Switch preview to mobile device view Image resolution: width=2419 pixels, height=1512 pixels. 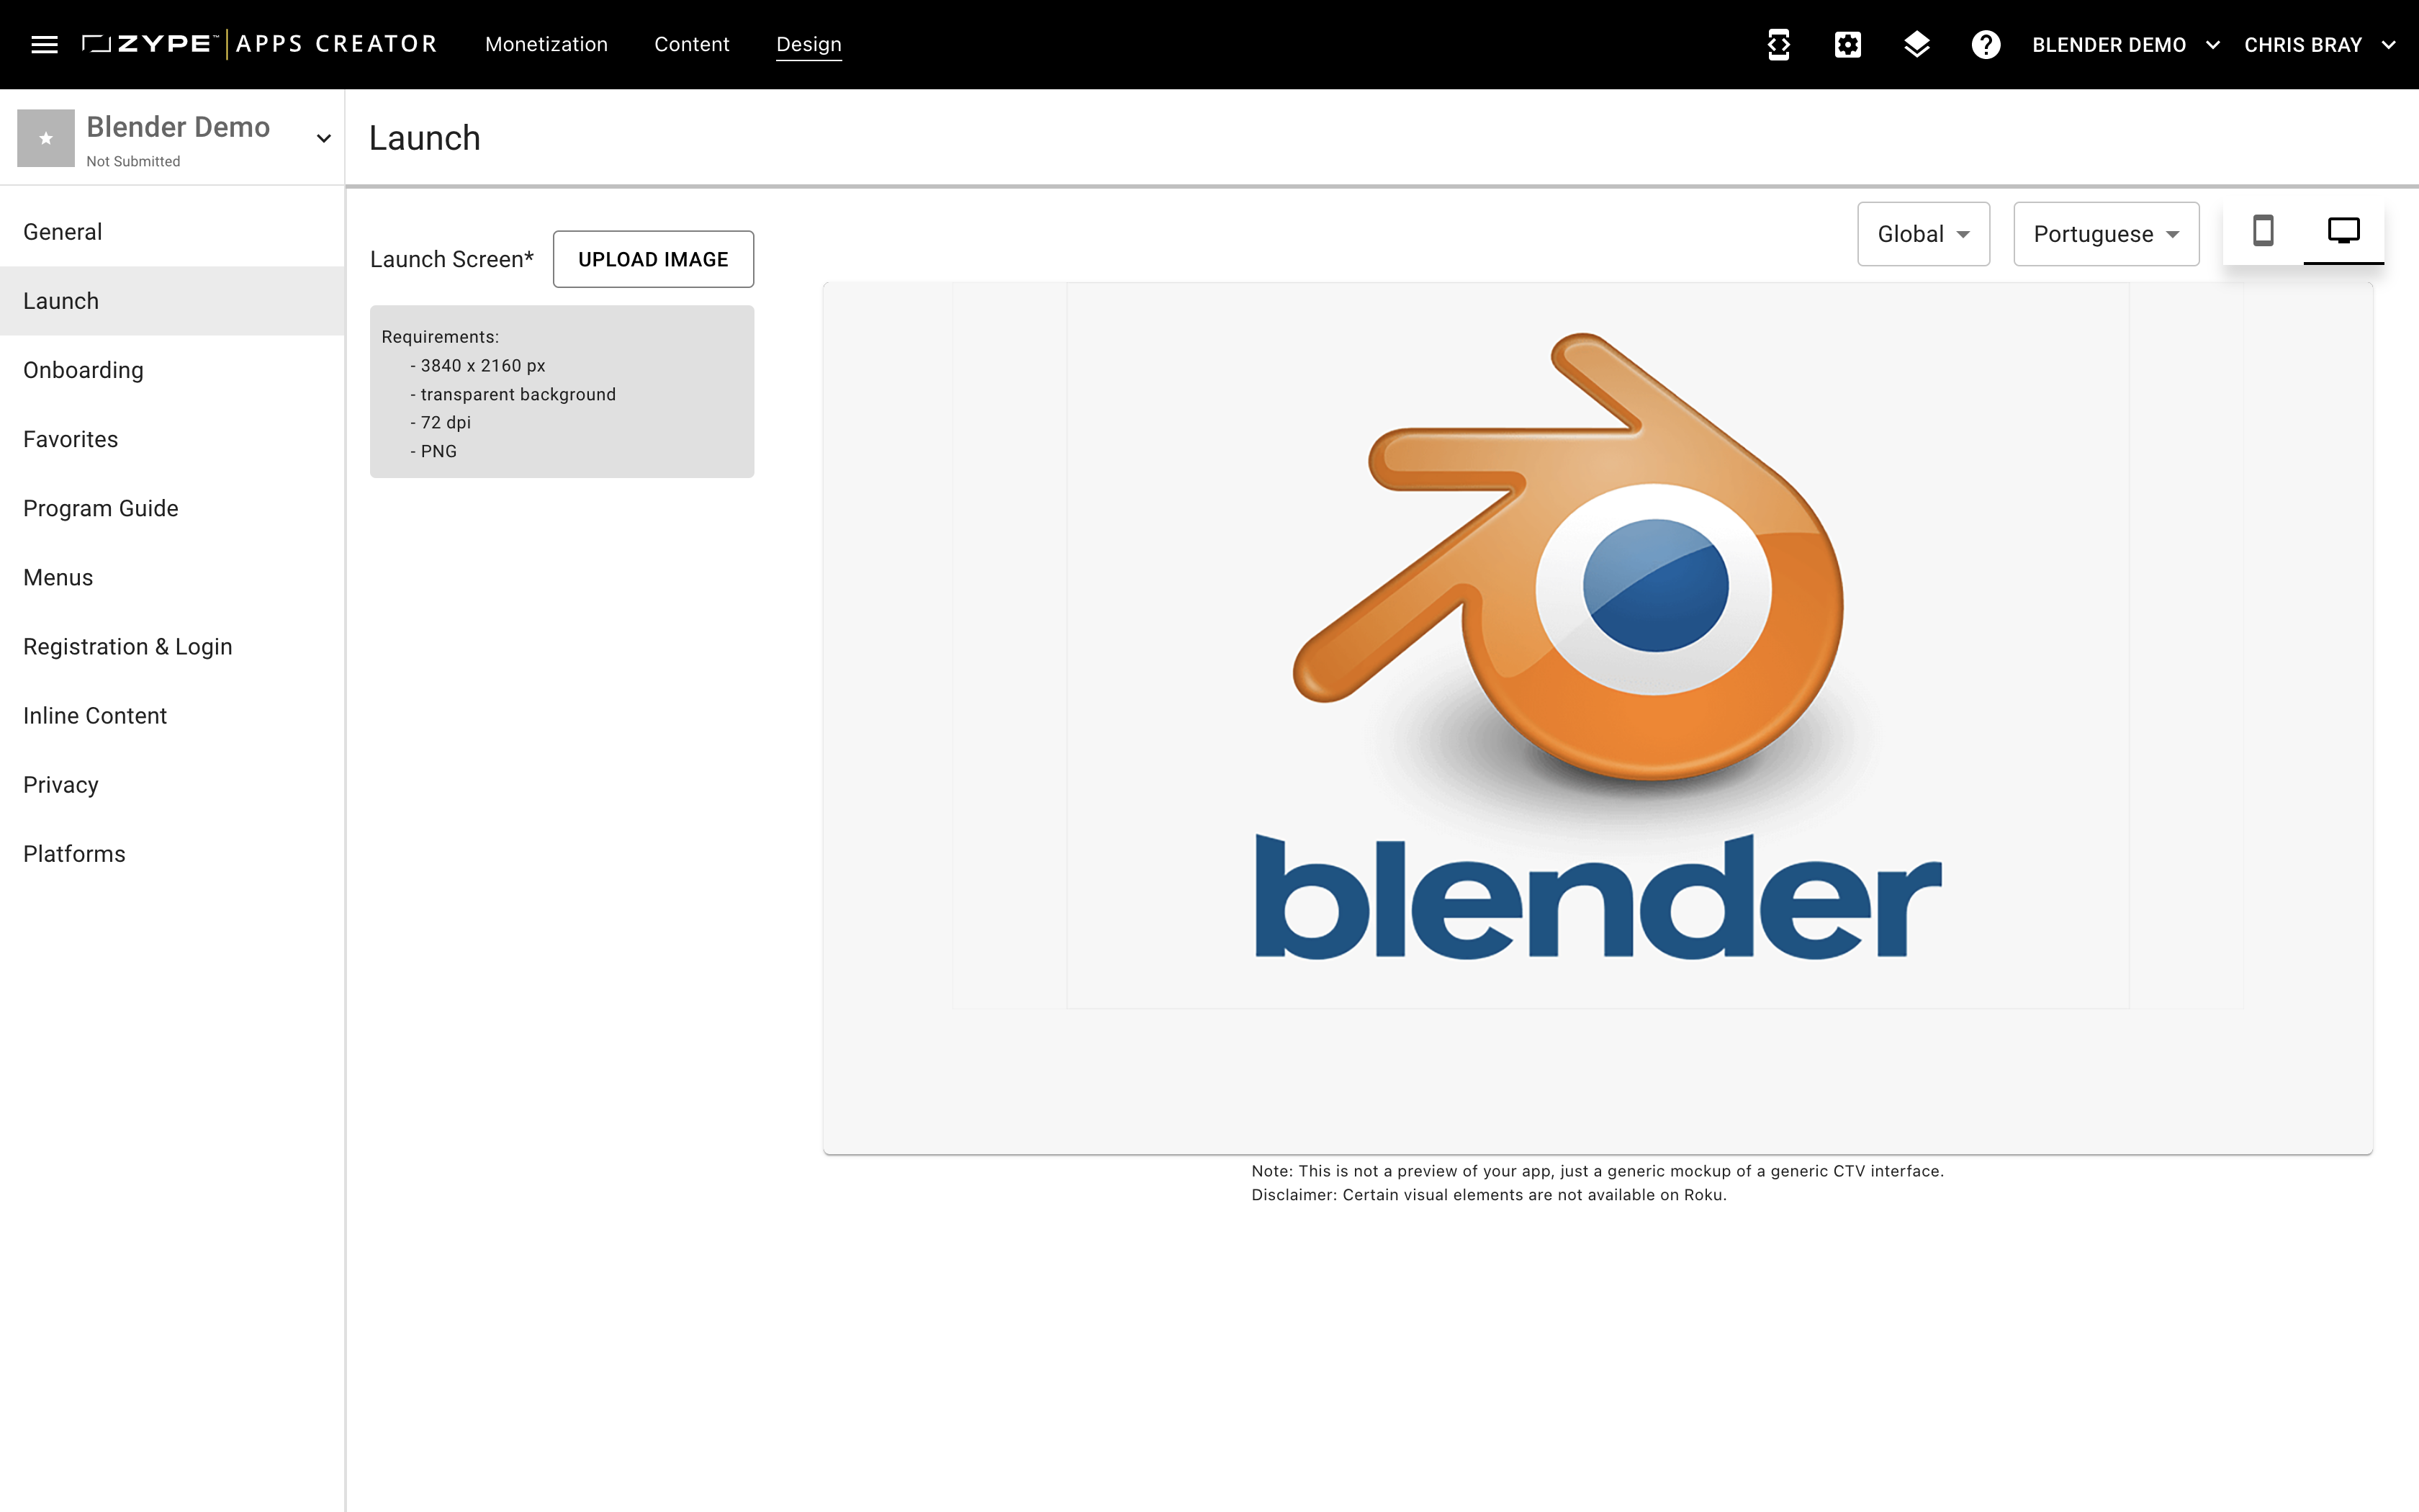point(2263,231)
